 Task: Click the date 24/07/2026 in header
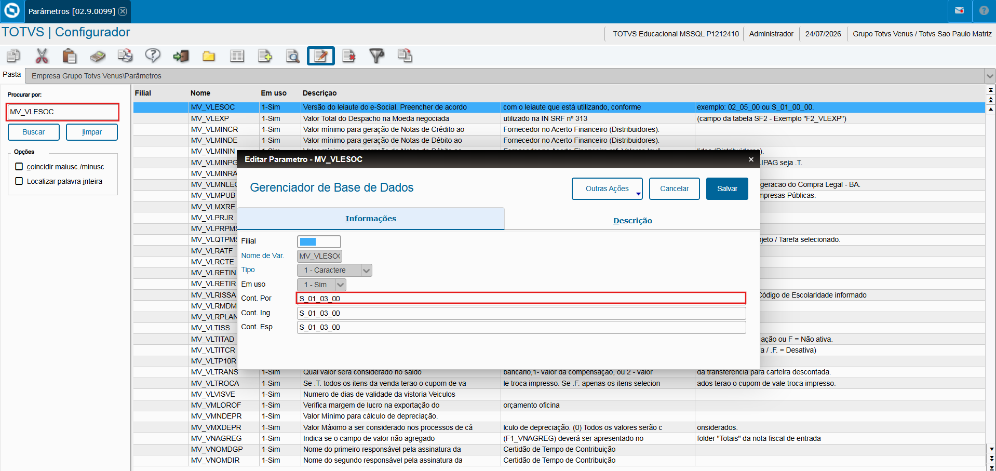coord(823,34)
